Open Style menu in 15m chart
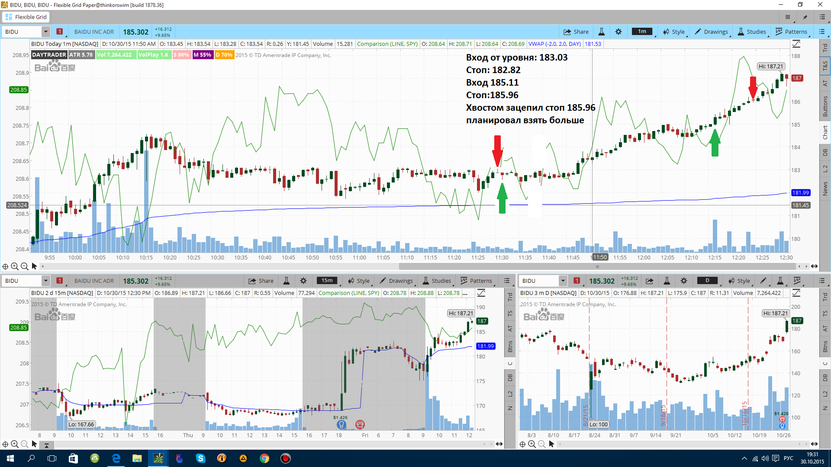 click(359, 281)
